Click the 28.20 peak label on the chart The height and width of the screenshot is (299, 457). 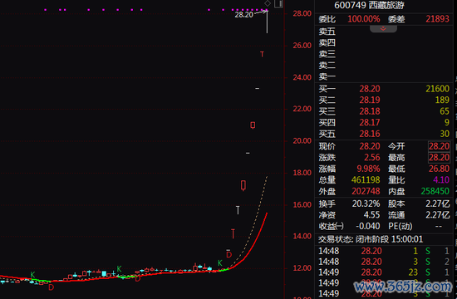(244, 15)
